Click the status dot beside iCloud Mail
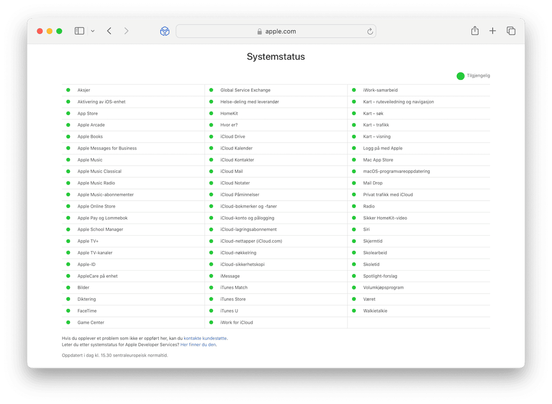The height and width of the screenshot is (404, 552). 211,171
